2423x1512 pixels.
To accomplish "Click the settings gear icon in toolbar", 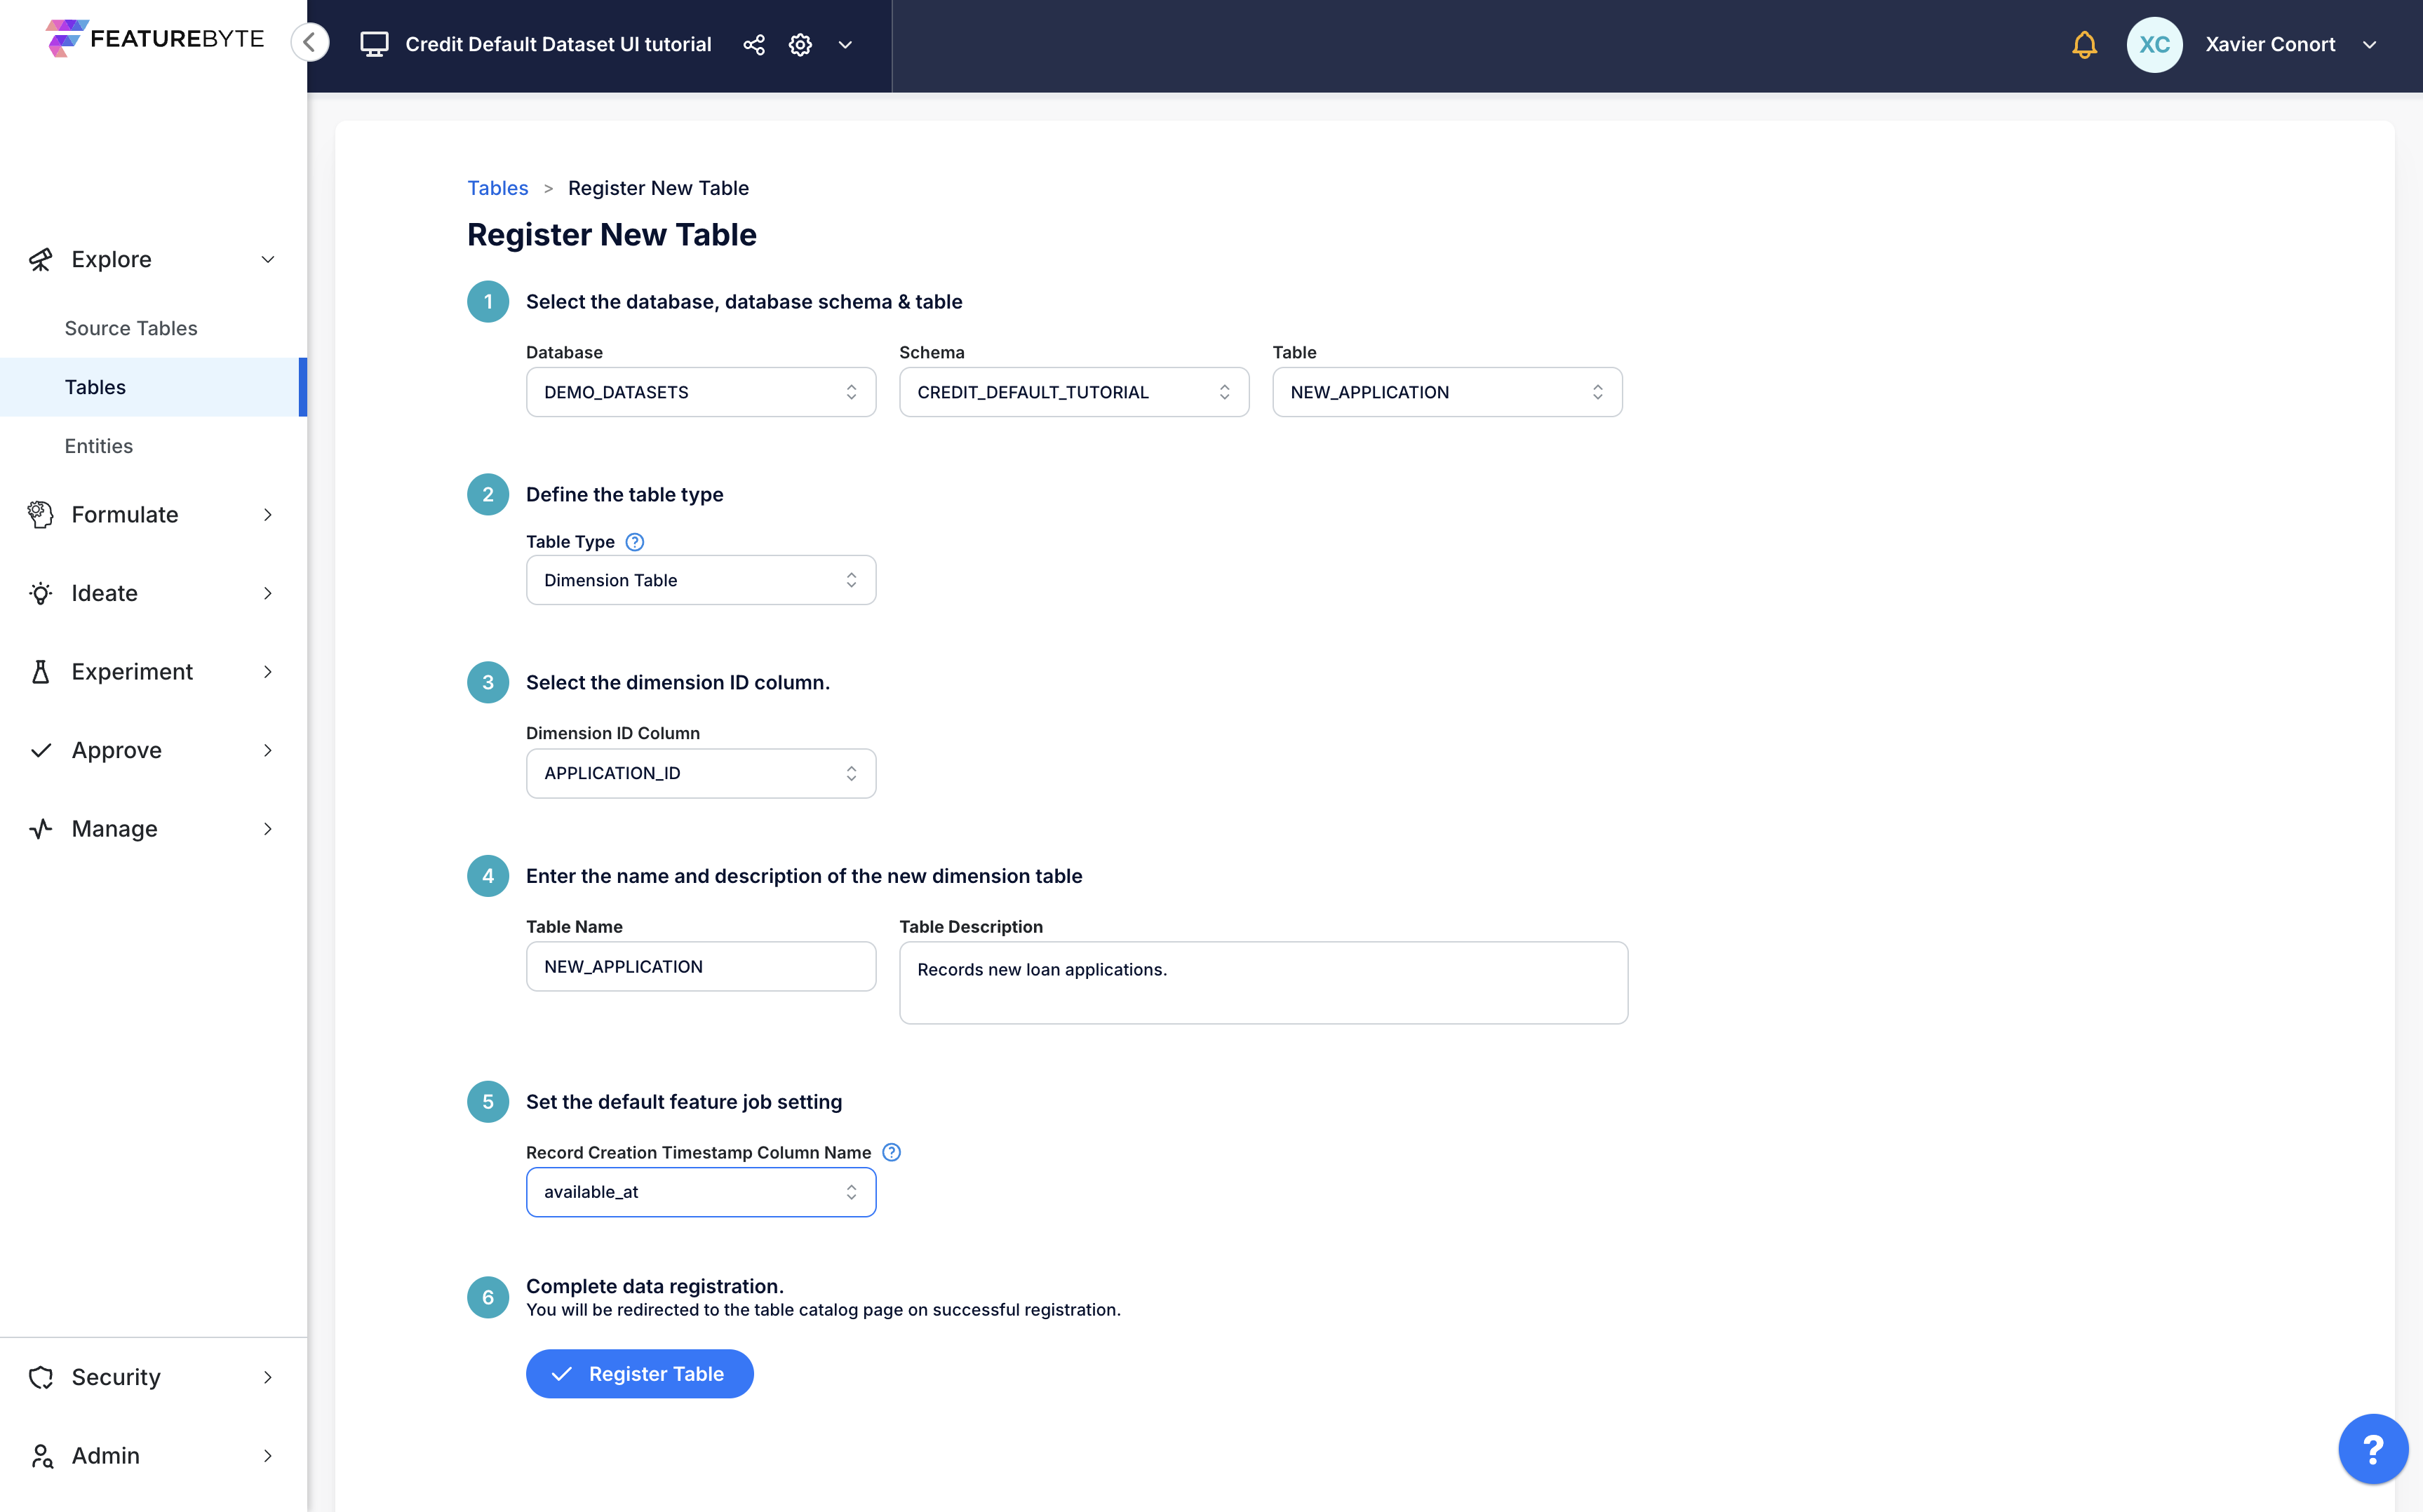I will pyautogui.click(x=798, y=43).
